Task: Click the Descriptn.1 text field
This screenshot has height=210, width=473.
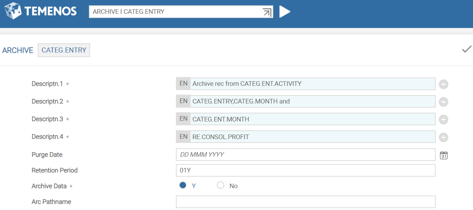Action: 312,84
